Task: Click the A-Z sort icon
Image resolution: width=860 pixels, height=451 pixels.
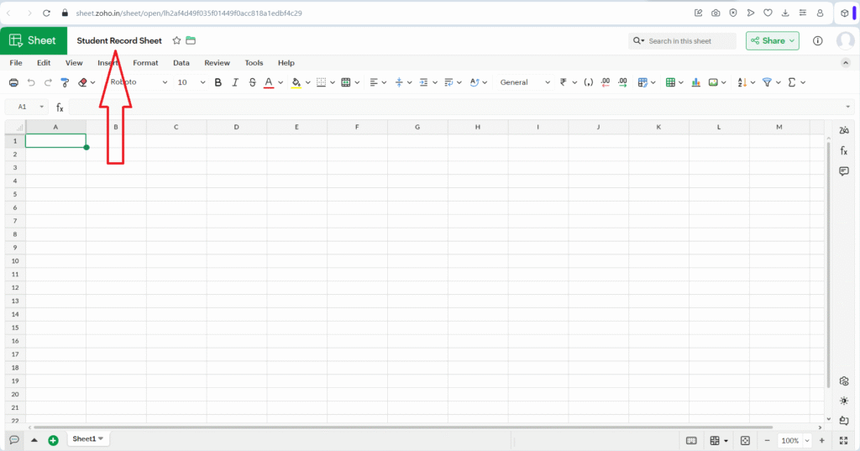Action: tap(742, 82)
